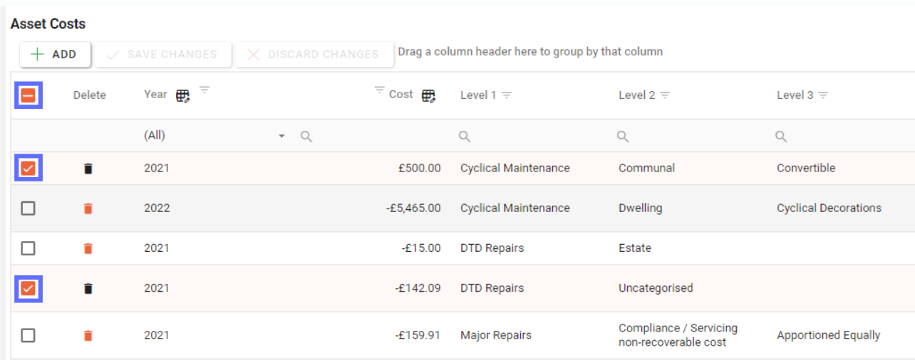
Task: Open the Cost column edit grid icon
Action: pos(428,95)
